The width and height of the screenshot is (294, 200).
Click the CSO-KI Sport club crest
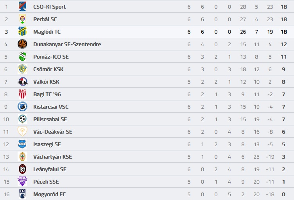[22, 7]
